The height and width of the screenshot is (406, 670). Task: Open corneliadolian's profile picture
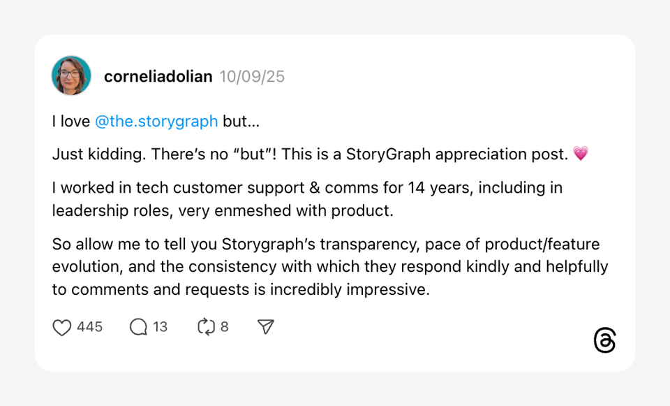[x=71, y=75]
